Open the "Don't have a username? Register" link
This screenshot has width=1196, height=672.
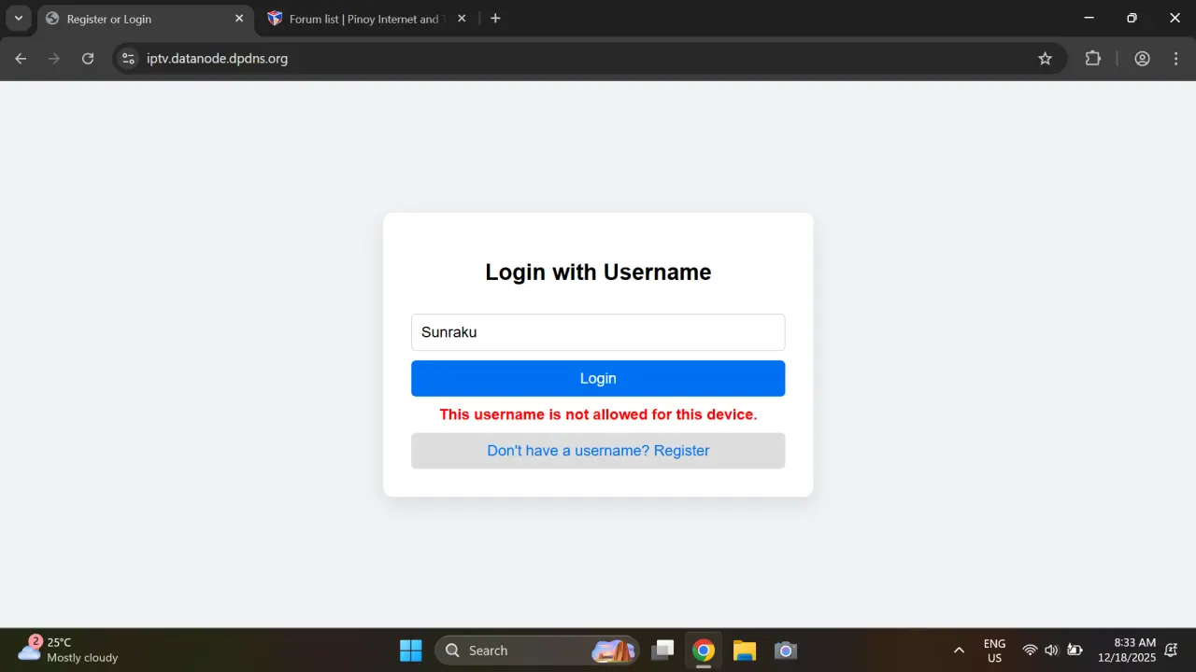[598, 451]
